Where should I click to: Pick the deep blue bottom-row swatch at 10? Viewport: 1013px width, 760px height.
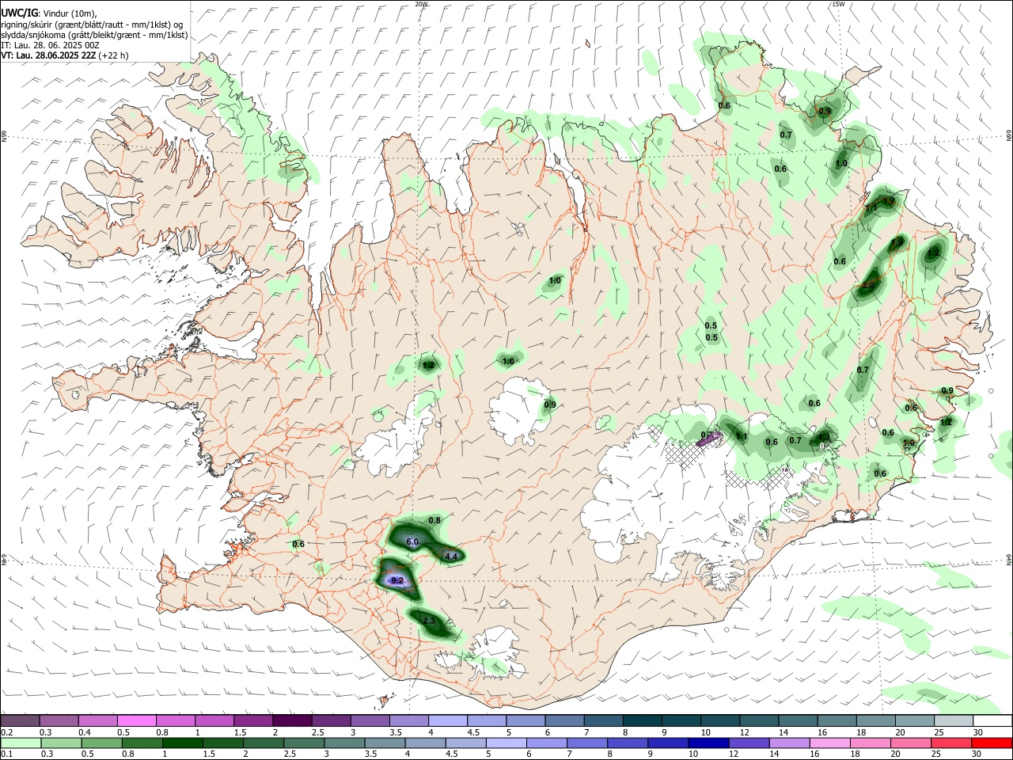click(708, 743)
